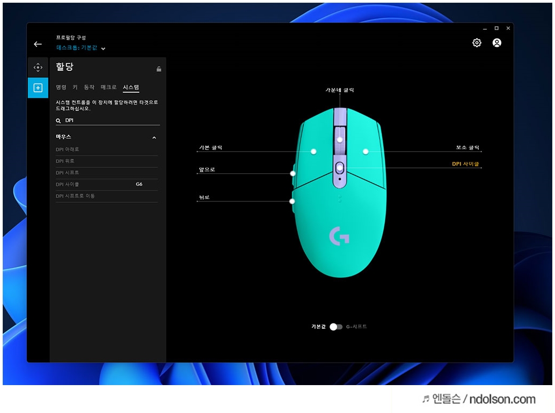This screenshot has height=413, width=555.
Task: Minimize the G HUB window
Action: point(485,28)
